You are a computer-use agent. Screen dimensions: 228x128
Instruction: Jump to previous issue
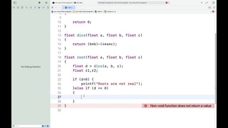211,11
